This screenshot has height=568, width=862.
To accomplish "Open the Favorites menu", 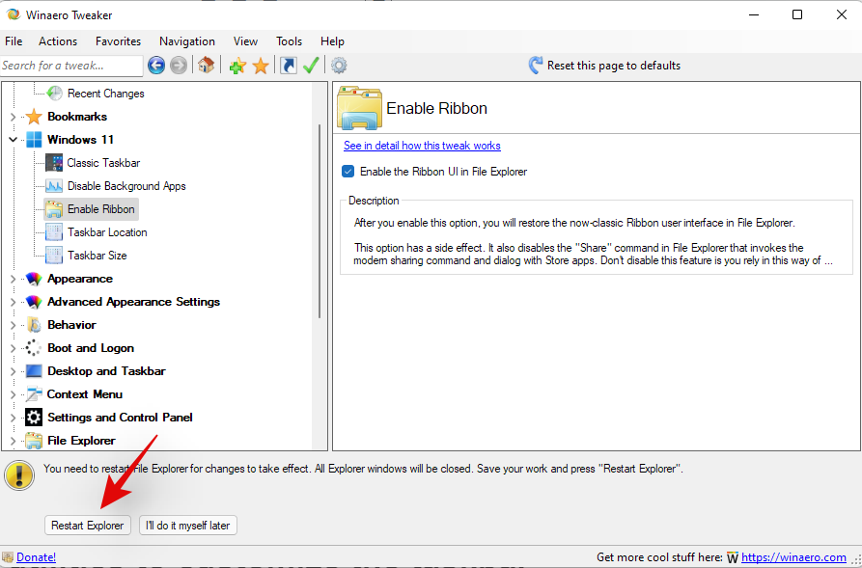I will coord(118,41).
